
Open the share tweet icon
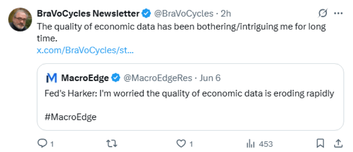point(339,144)
